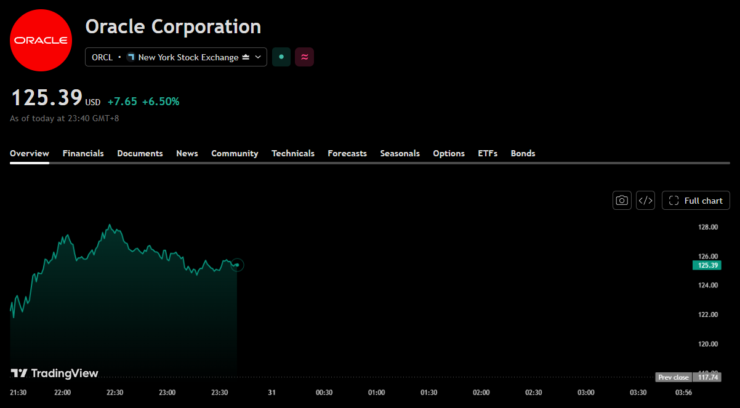Open Full chart view
The width and height of the screenshot is (740, 408).
point(696,201)
